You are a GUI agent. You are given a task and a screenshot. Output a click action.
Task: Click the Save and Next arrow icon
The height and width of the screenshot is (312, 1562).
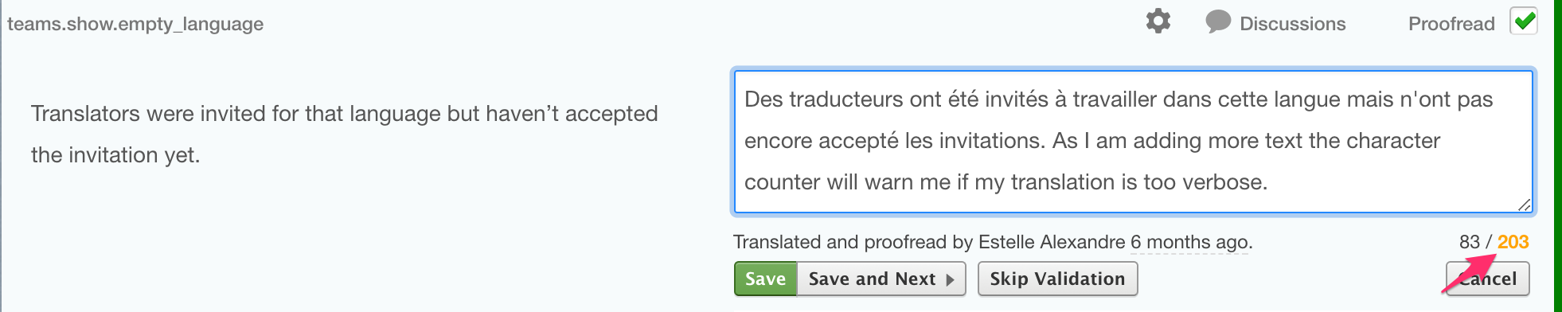tap(950, 279)
